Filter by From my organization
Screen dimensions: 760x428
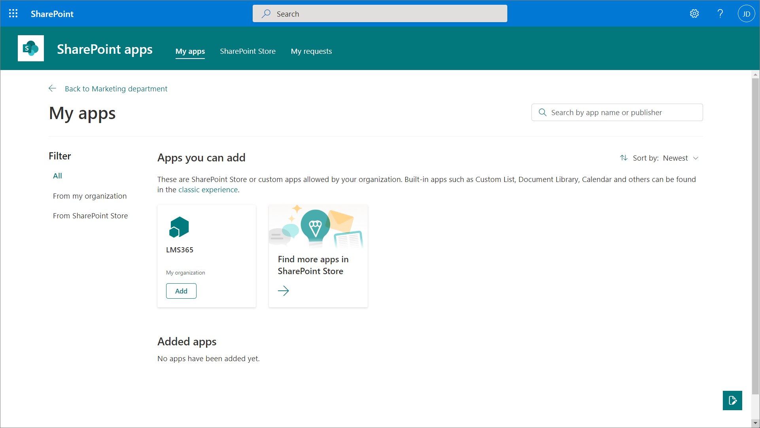[x=90, y=196]
